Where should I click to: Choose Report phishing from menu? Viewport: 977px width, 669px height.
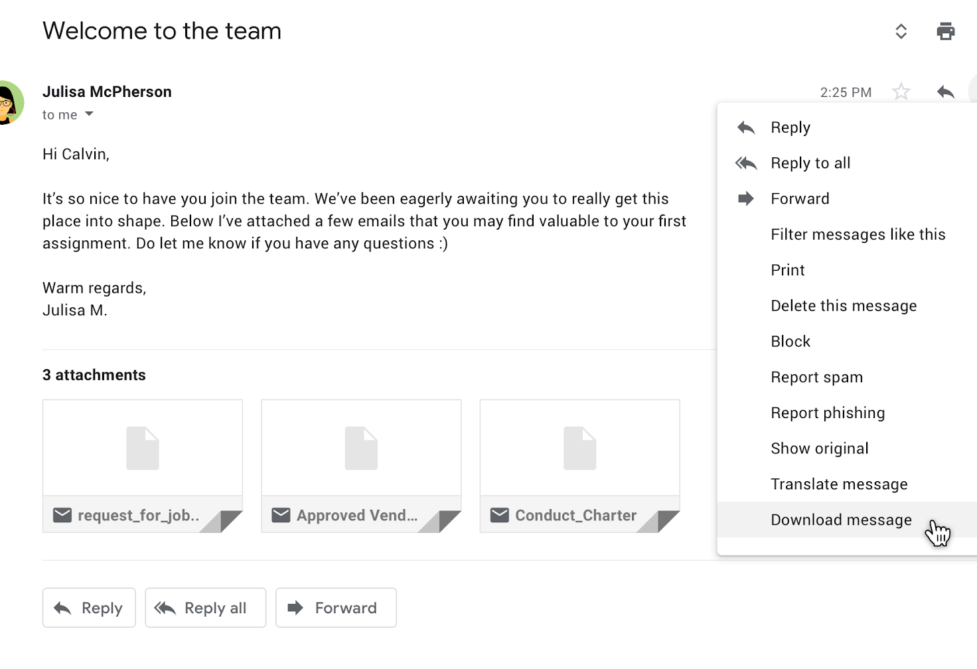[x=827, y=413]
